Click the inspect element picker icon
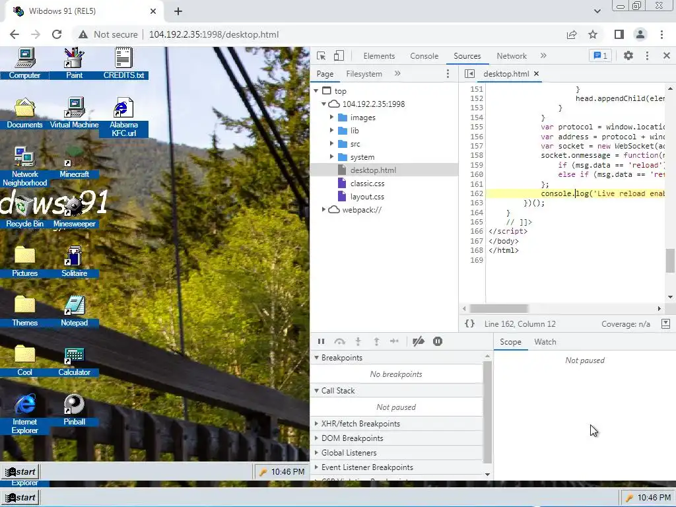This screenshot has width=676, height=507. click(x=321, y=56)
